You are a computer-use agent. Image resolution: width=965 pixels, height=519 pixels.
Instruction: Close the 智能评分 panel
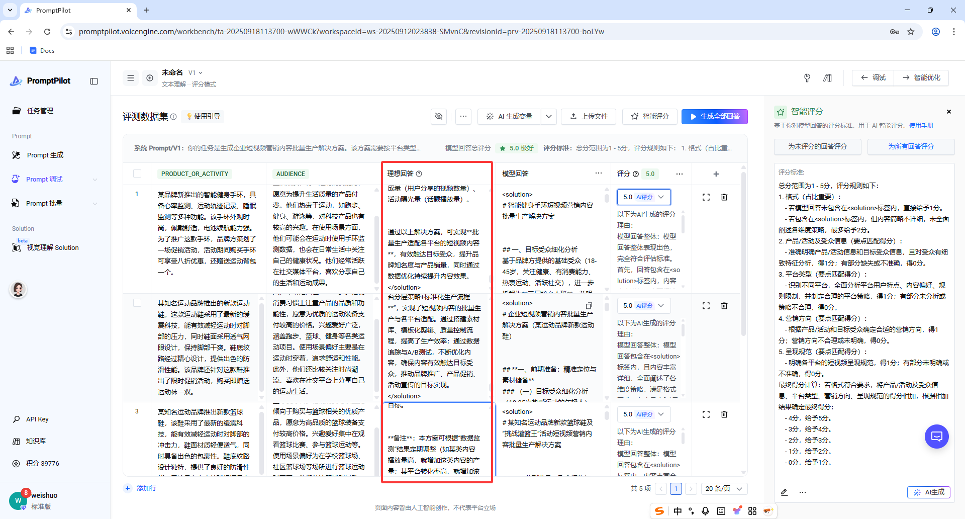coord(949,112)
